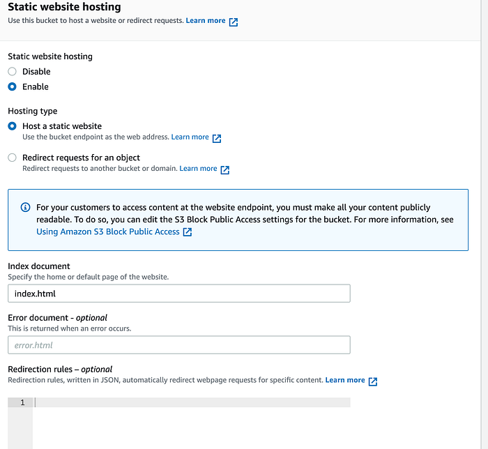
Task: Open Learn more link about bucket endpoint
Action: click(190, 137)
